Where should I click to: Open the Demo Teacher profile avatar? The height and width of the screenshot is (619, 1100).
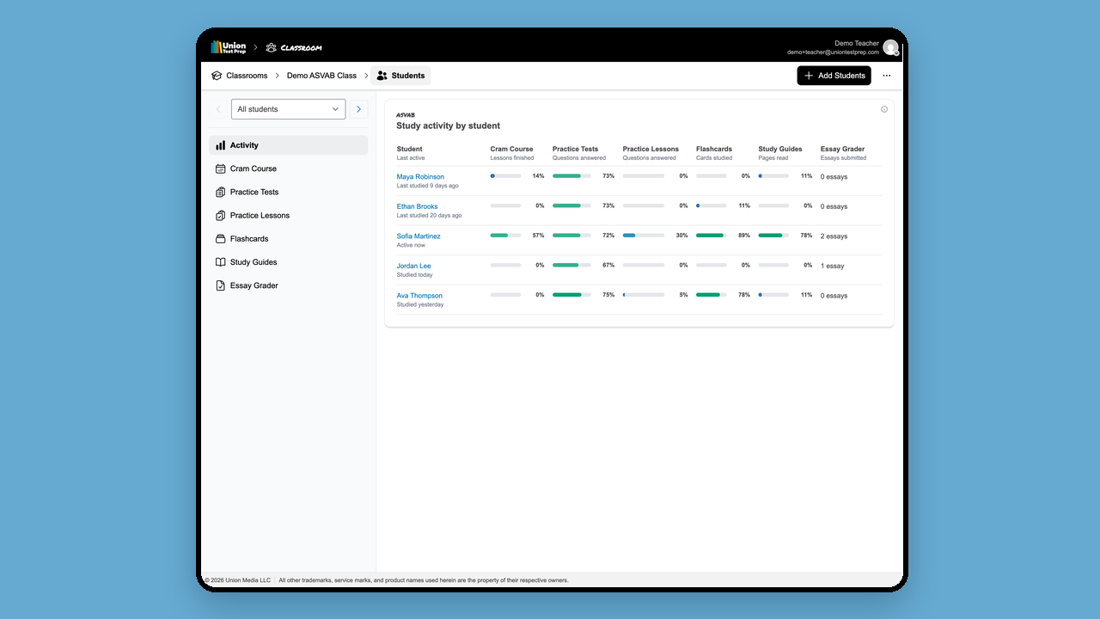(890, 47)
